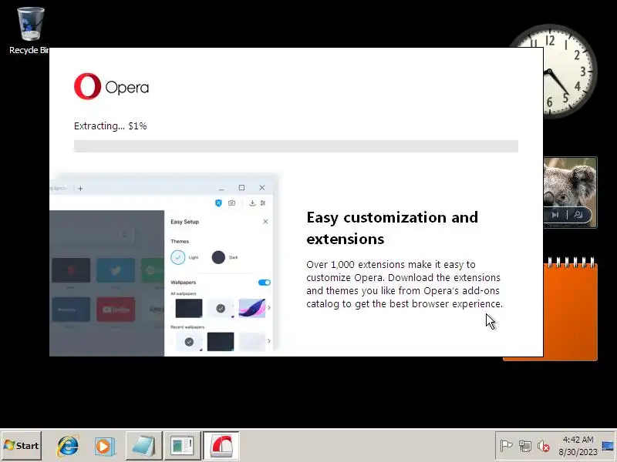Screen dimensions: 617x462
Task: Click the download arrow icon in illustration
Action: click(252, 203)
